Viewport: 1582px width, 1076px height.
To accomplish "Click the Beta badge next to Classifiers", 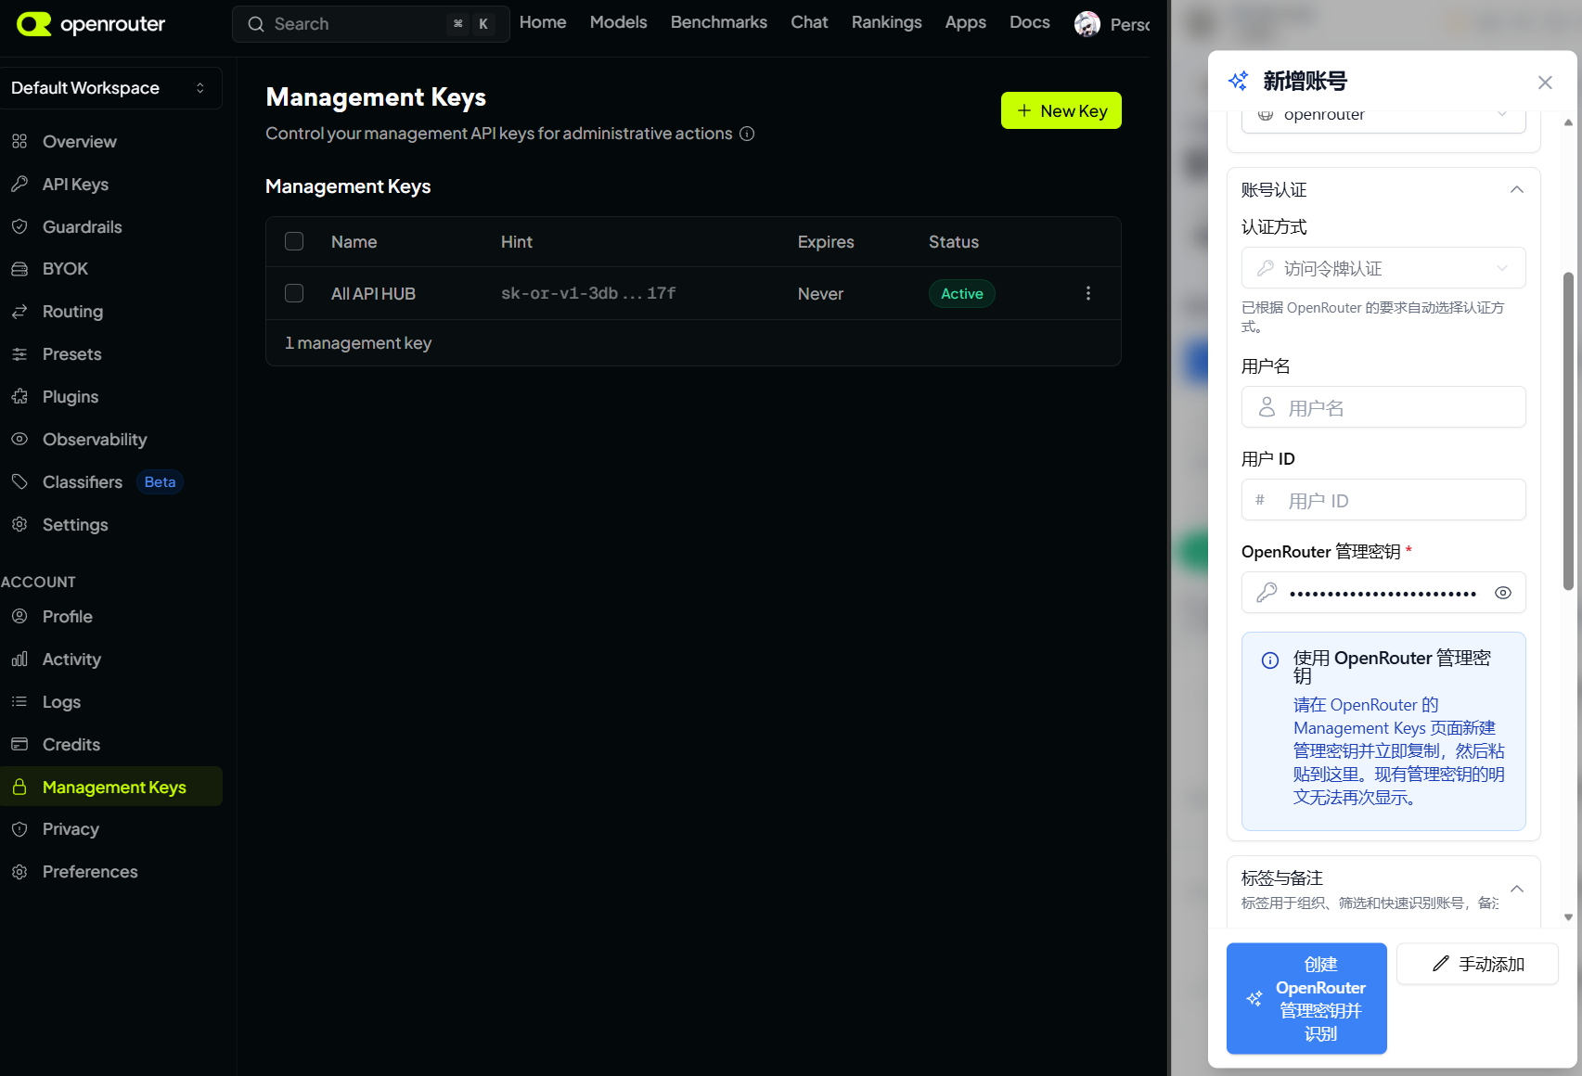I will click(160, 481).
